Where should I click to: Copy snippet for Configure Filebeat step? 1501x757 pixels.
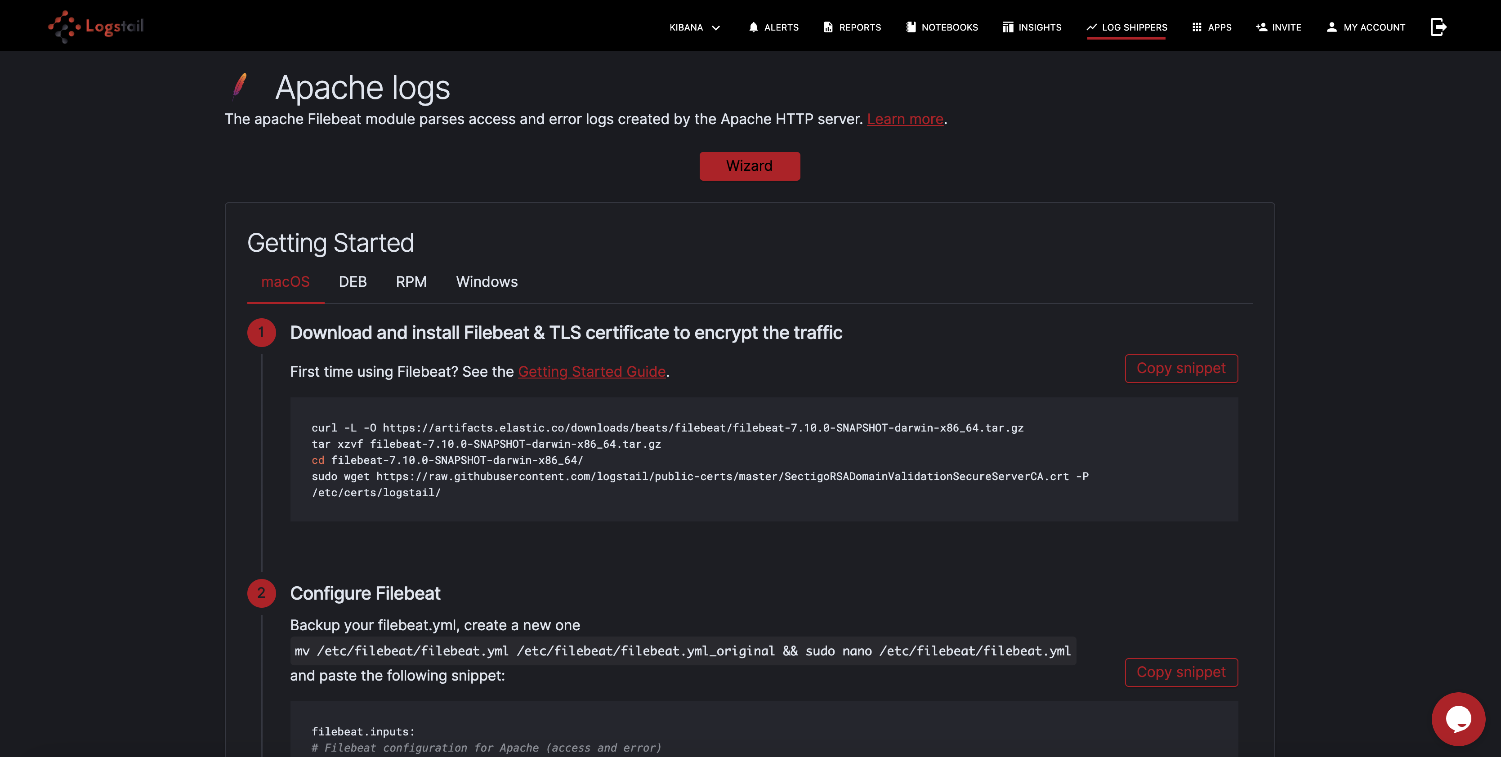pos(1180,672)
